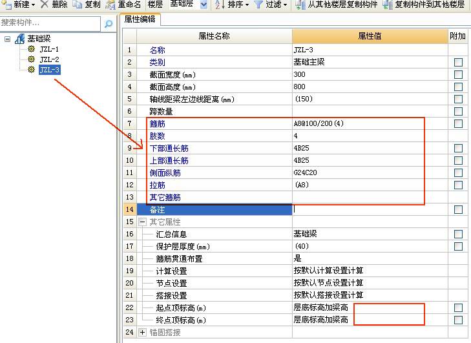Screen dimensions: 471x343
Task: Click the 重命名 (Rename) toolbar icon
Action: 110,5
